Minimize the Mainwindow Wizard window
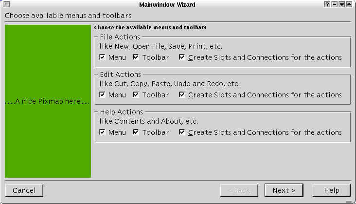Image resolution: width=356 pixels, height=204 pixels. (335, 4)
